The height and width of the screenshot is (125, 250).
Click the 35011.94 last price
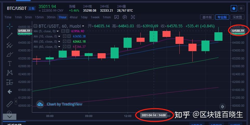47,6
